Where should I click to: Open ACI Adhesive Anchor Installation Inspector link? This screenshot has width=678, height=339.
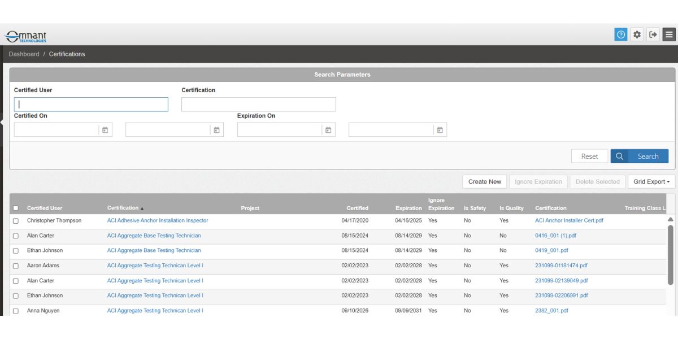[x=158, y=220]
